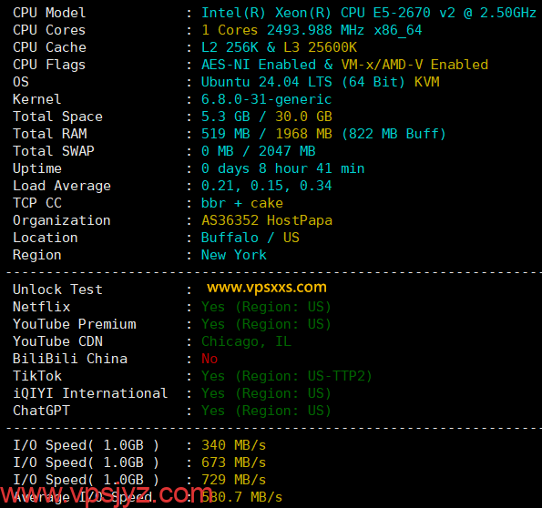Select the Total RAM usage value
542x508 pixels.
pyautogui.click(x=323, y=134)
